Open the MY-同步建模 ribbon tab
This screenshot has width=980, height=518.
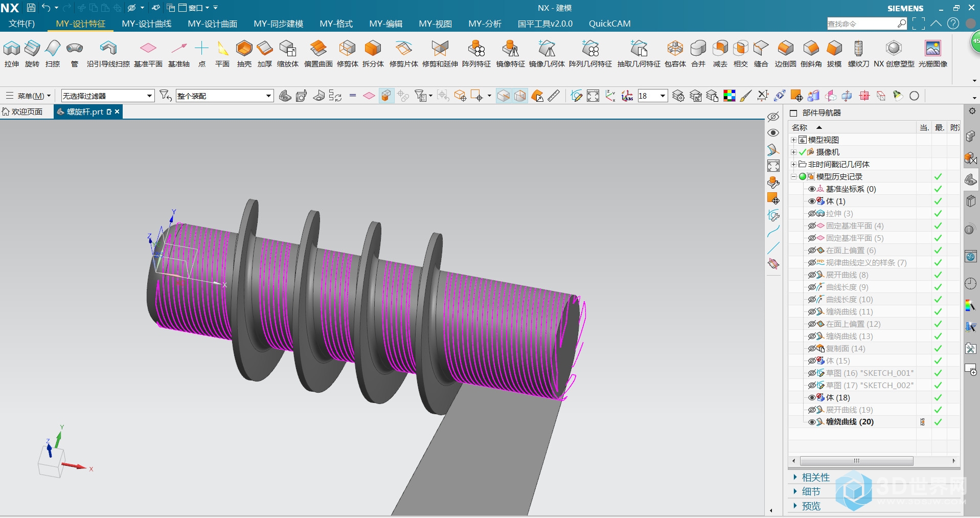tap(279, 24)
